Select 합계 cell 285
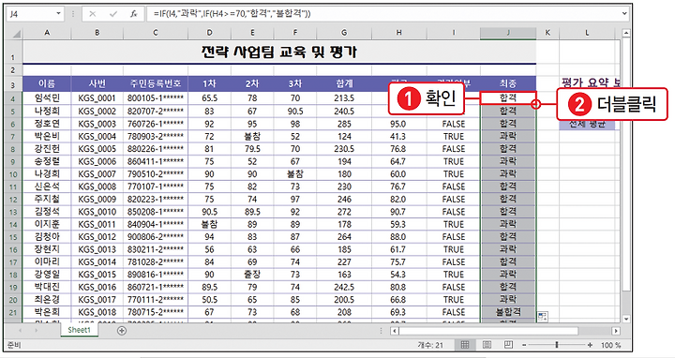675x358 pixels. [344, 124]
